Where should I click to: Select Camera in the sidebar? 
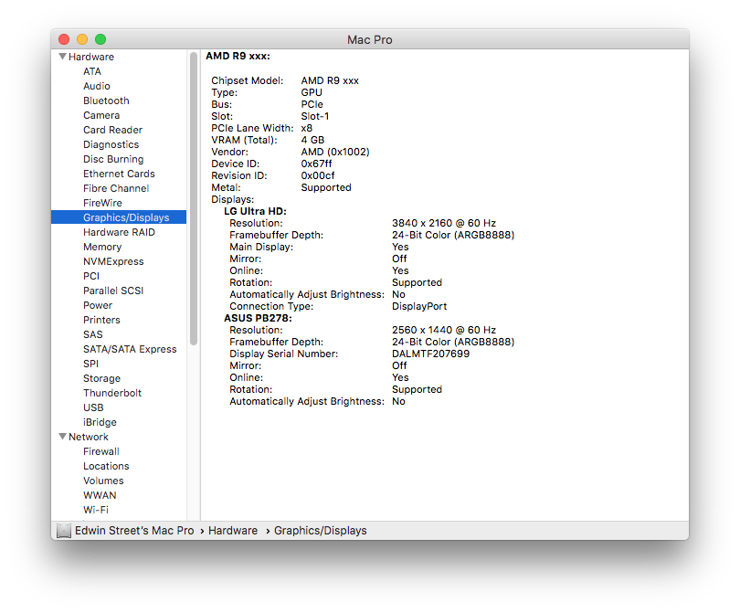101,115
